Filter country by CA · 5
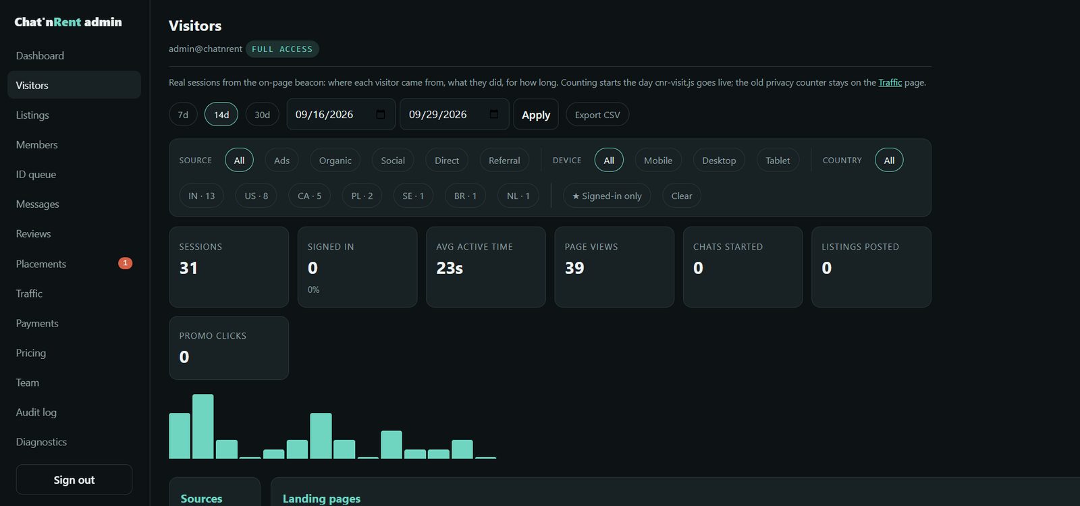Screen dimensions: 1080x506 [310, 196]
